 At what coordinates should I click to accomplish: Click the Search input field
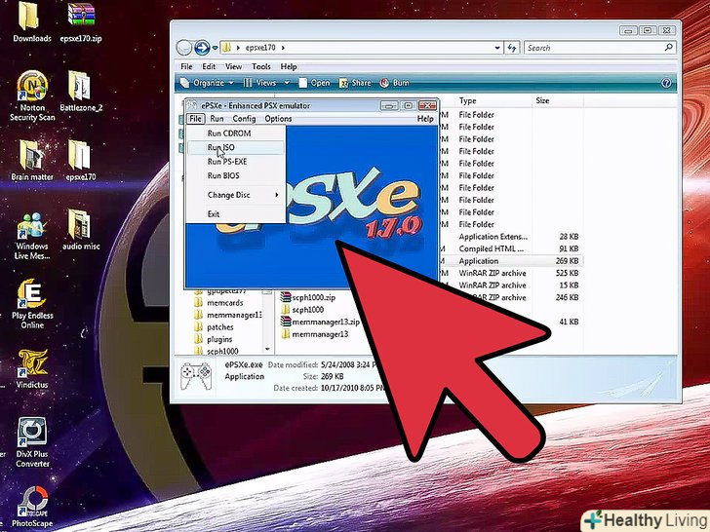(595, 48)
